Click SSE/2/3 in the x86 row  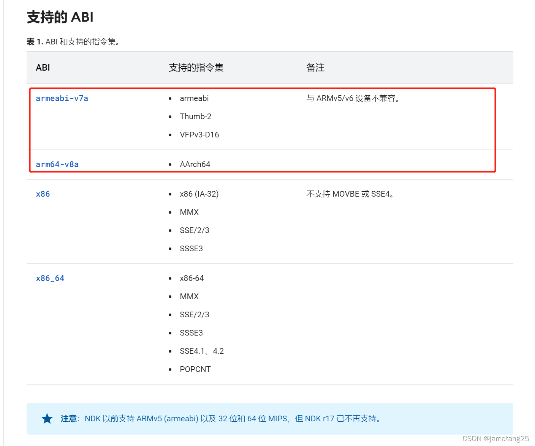pos(195,230)
